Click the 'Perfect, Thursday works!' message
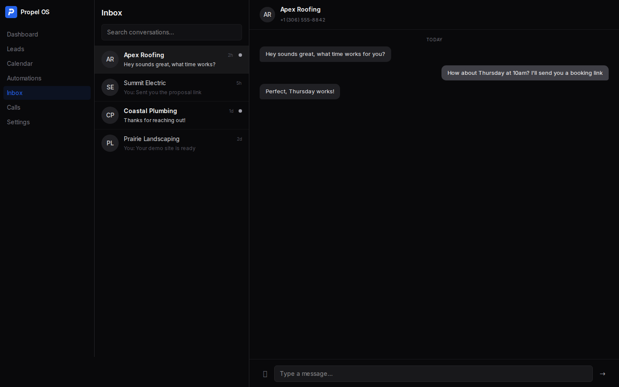This screenshot has width=619, height=387. 300,92
